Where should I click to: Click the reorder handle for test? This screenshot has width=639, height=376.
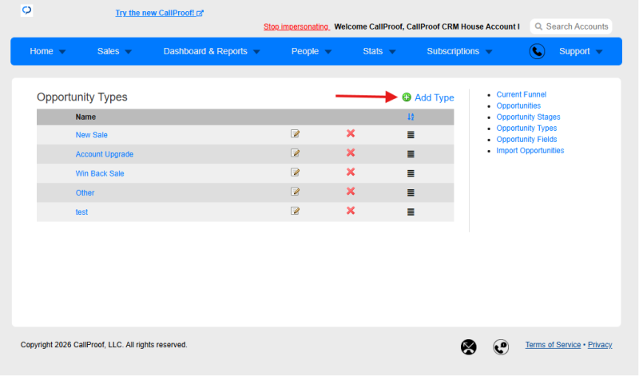point(411,212)
